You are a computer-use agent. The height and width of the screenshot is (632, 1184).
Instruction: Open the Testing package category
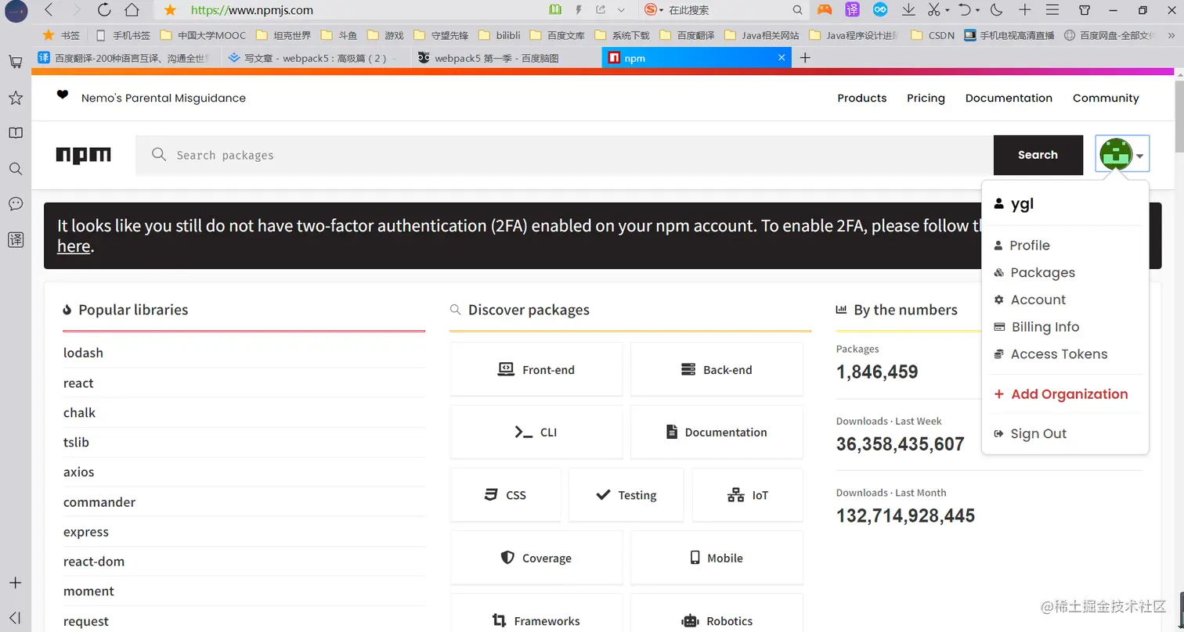coord(626,495)
